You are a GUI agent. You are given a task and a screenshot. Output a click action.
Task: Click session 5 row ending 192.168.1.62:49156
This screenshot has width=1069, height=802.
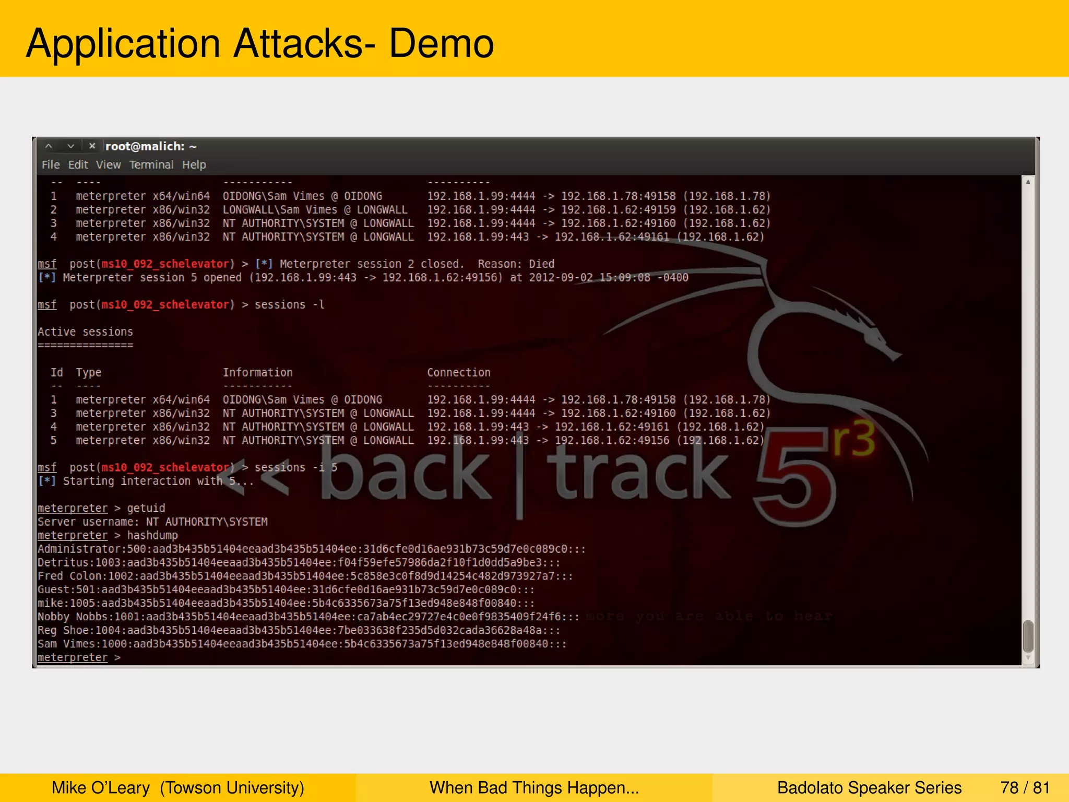(408, 441)
